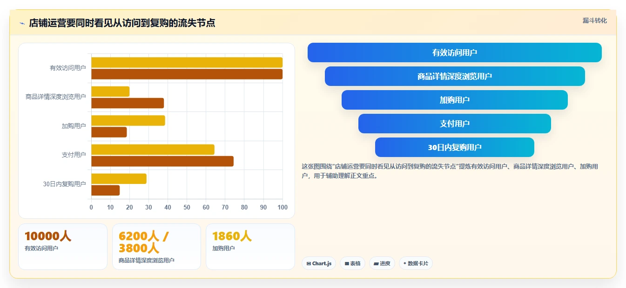
Task: Click the x-axis tick label 60
Action: (x=206, y=207)
